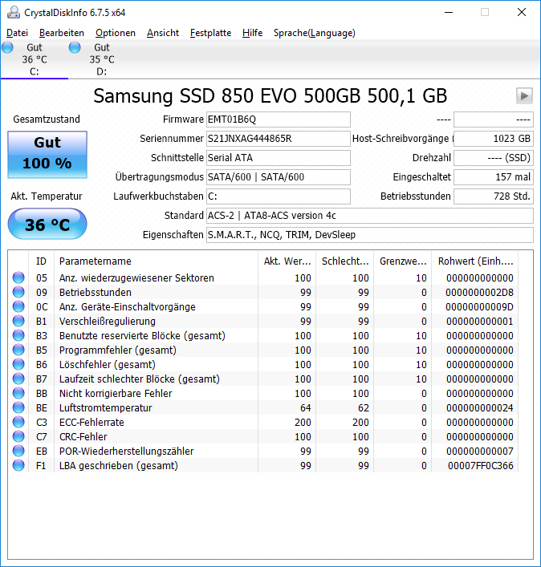Open the Sprache(Language) menu
The height and width of the screenshot is (567, 541).
coord(315,33)
